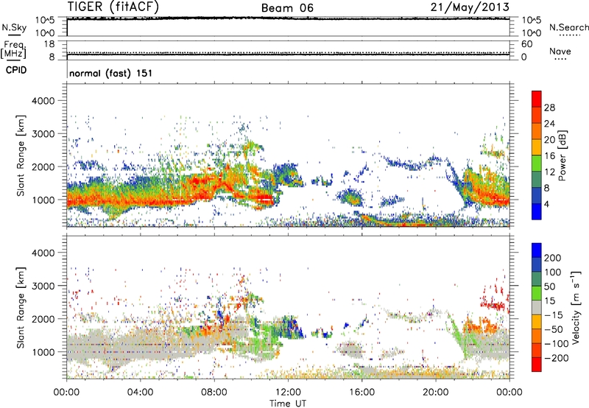
Task: Select the Beam 06 heading
Action: coord(287,8)
